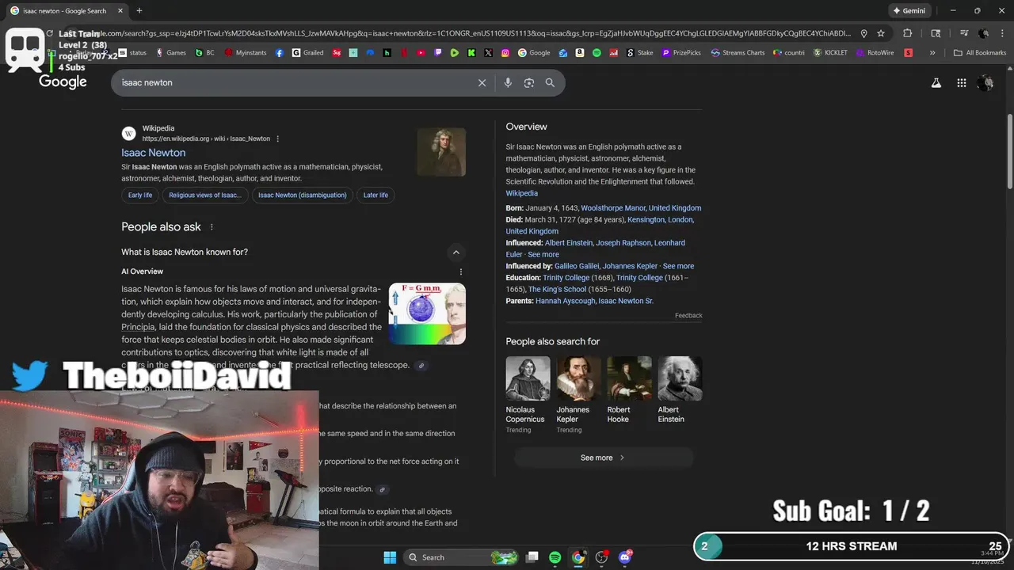Open the Hannah Ayscough parent link
This screenshot has height=570, width=1014.
(x=565, y=301)
